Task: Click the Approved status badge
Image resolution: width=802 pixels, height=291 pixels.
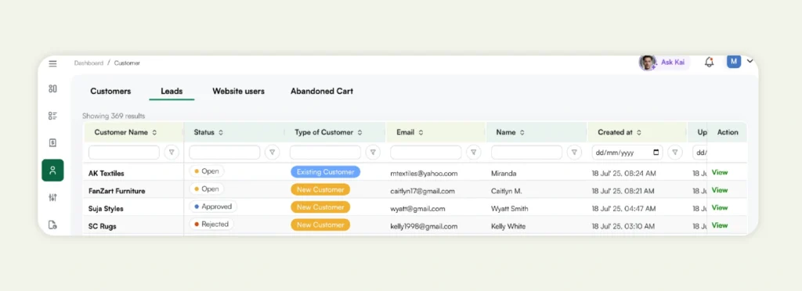Action: (213, 207)
